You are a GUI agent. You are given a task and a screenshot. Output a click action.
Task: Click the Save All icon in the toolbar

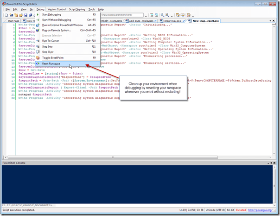point(30,15)
